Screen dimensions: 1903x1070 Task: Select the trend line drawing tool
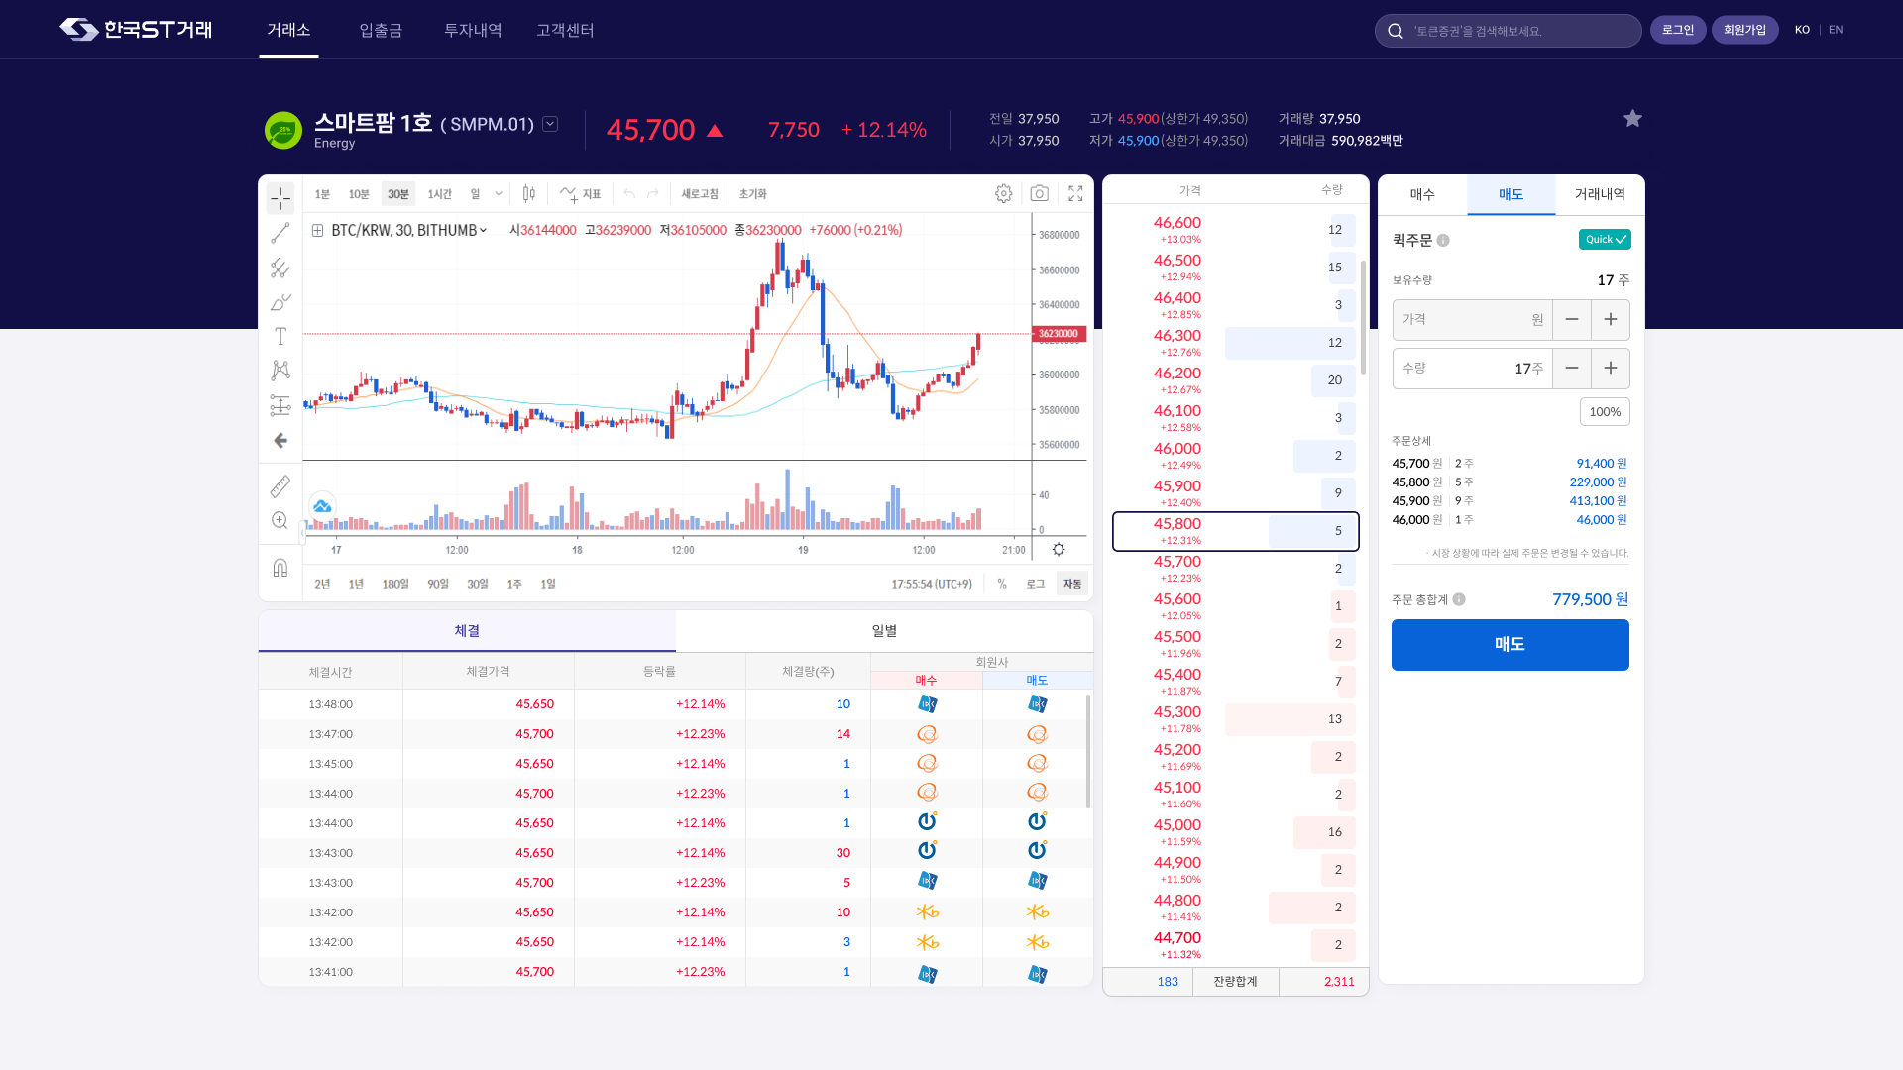pyautogui.click(x=280, y=233)
